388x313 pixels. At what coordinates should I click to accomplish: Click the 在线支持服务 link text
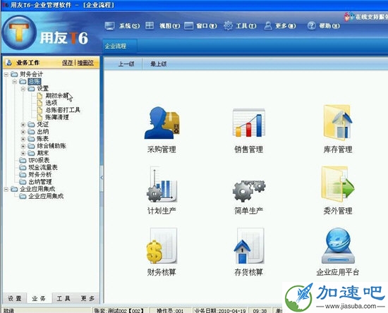(372, 17)
